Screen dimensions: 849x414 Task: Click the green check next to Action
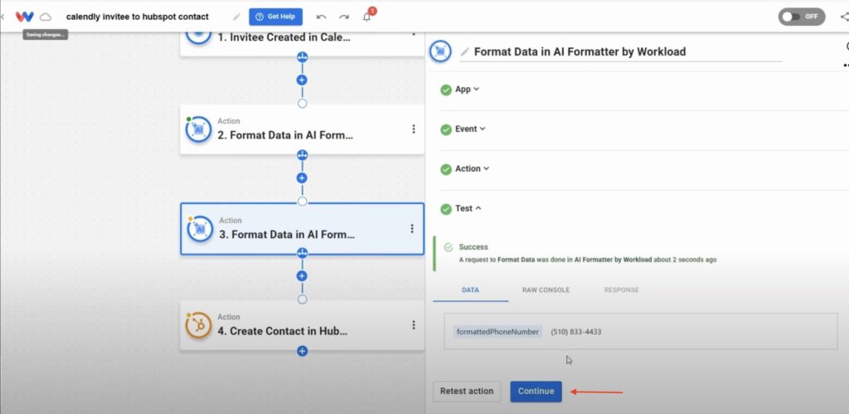(446, 169)
